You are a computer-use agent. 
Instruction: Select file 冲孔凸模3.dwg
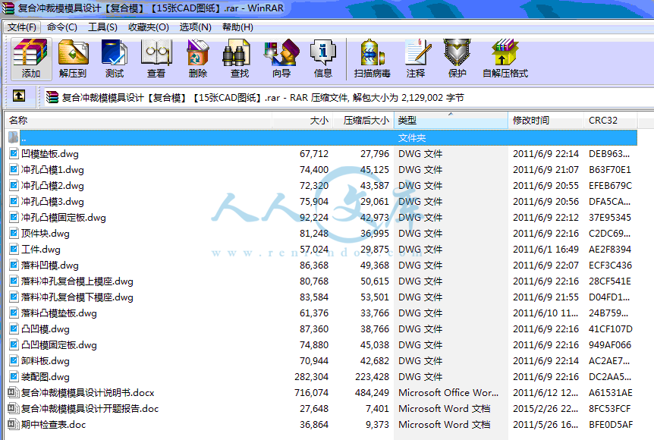52,202
